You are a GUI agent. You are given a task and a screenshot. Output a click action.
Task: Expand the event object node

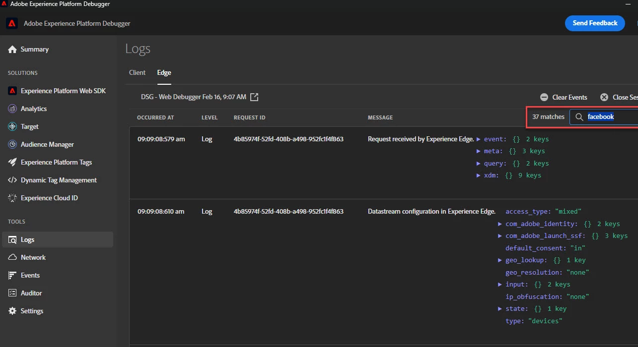[479, 139]
